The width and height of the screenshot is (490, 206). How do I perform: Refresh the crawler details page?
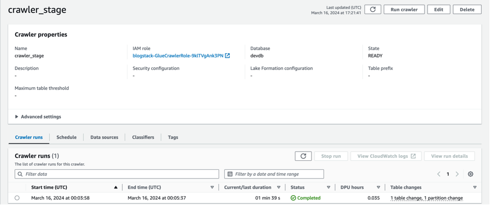coord(372,9)
